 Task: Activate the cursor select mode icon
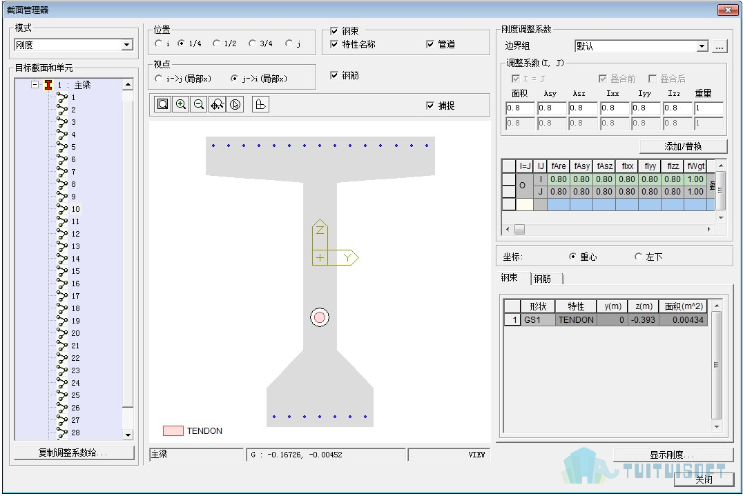click(235, 104)
